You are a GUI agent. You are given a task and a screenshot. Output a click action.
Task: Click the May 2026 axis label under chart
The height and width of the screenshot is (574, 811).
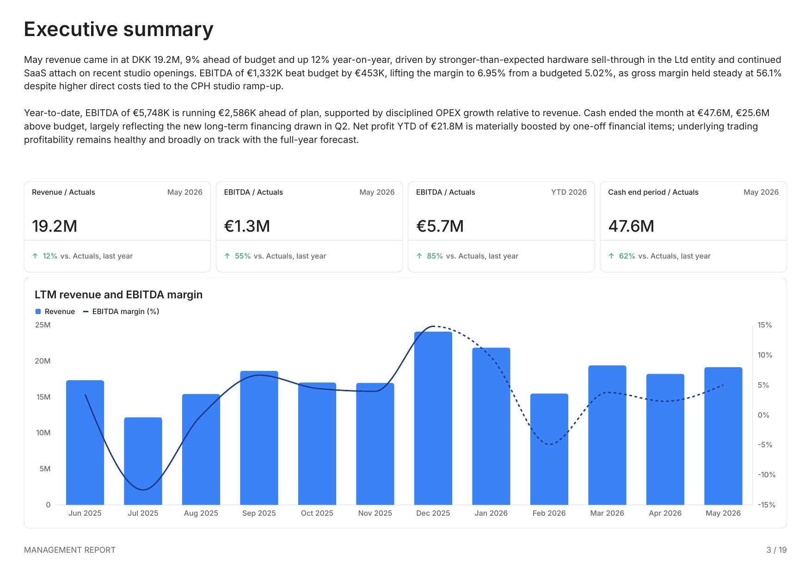click(x=723, y=513)
